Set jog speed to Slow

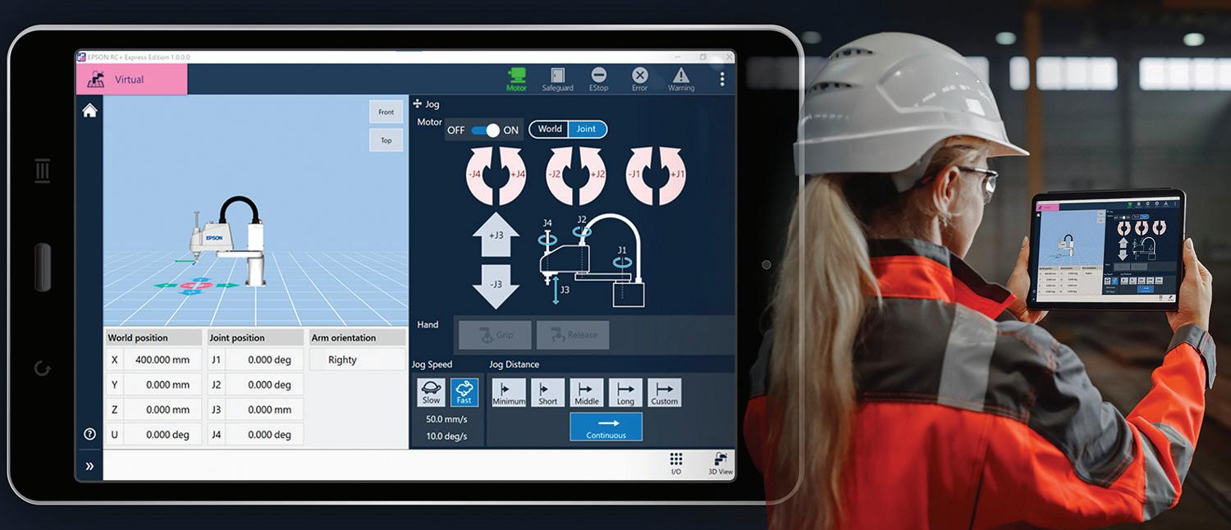(431, 392)
